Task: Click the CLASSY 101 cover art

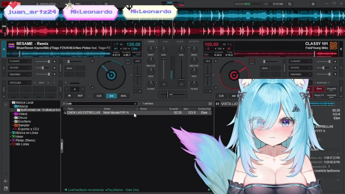Action: 333,46
